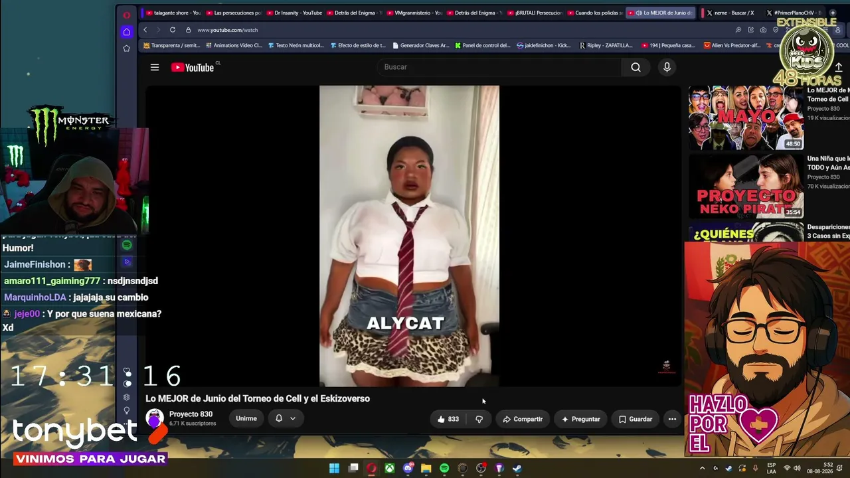Viewport: 850px width, 478px height.
Task: Open the Windows Start menu
Action: (334, 468)
